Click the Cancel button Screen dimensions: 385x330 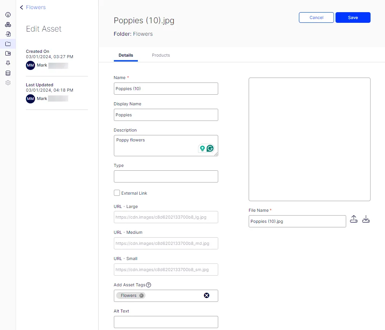coord(316,17)
